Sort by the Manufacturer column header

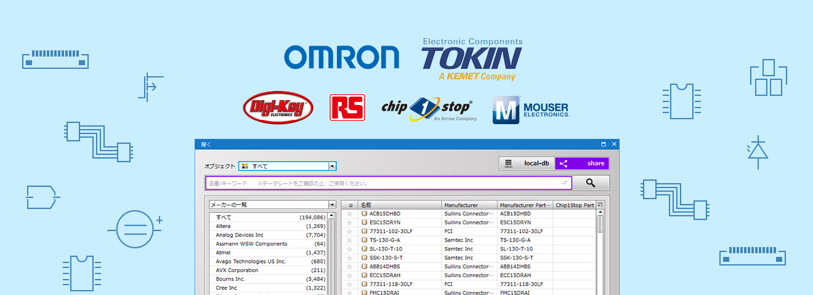click(469, 205)
